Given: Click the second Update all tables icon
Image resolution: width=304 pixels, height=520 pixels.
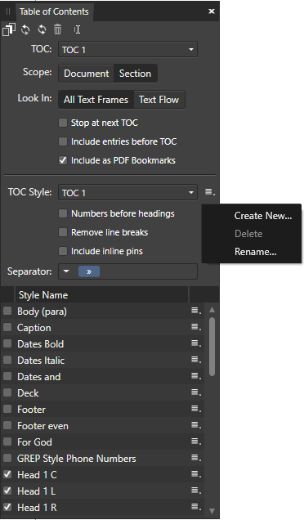Looking at the screenshot, I should coord(42,29).
